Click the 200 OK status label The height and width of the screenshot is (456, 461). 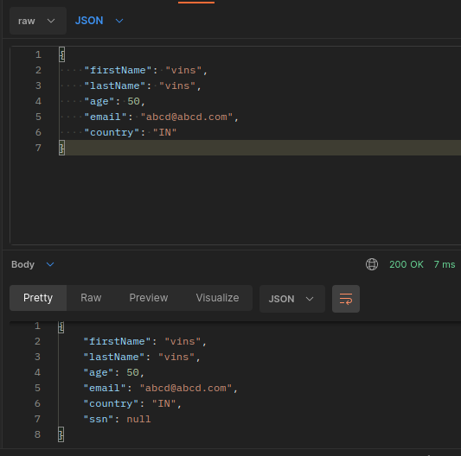click(x=407, y=264)
